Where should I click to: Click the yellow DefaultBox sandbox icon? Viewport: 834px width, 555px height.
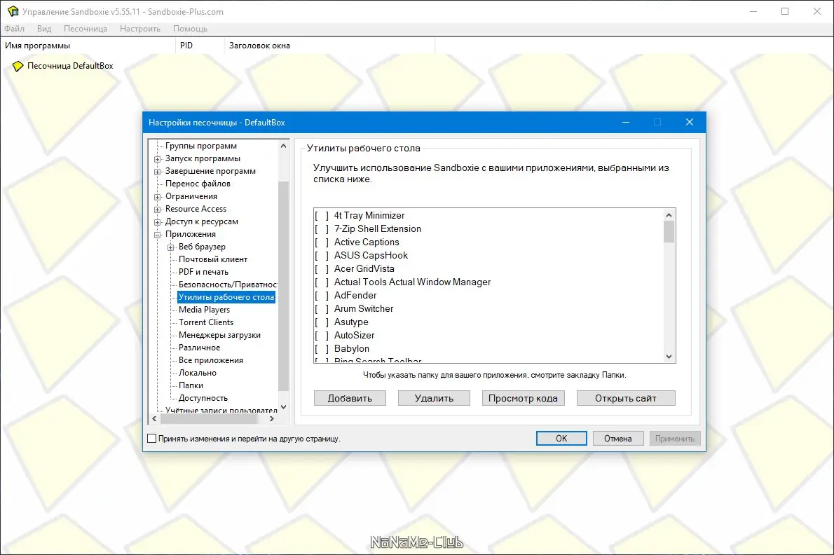coord(18,66)
